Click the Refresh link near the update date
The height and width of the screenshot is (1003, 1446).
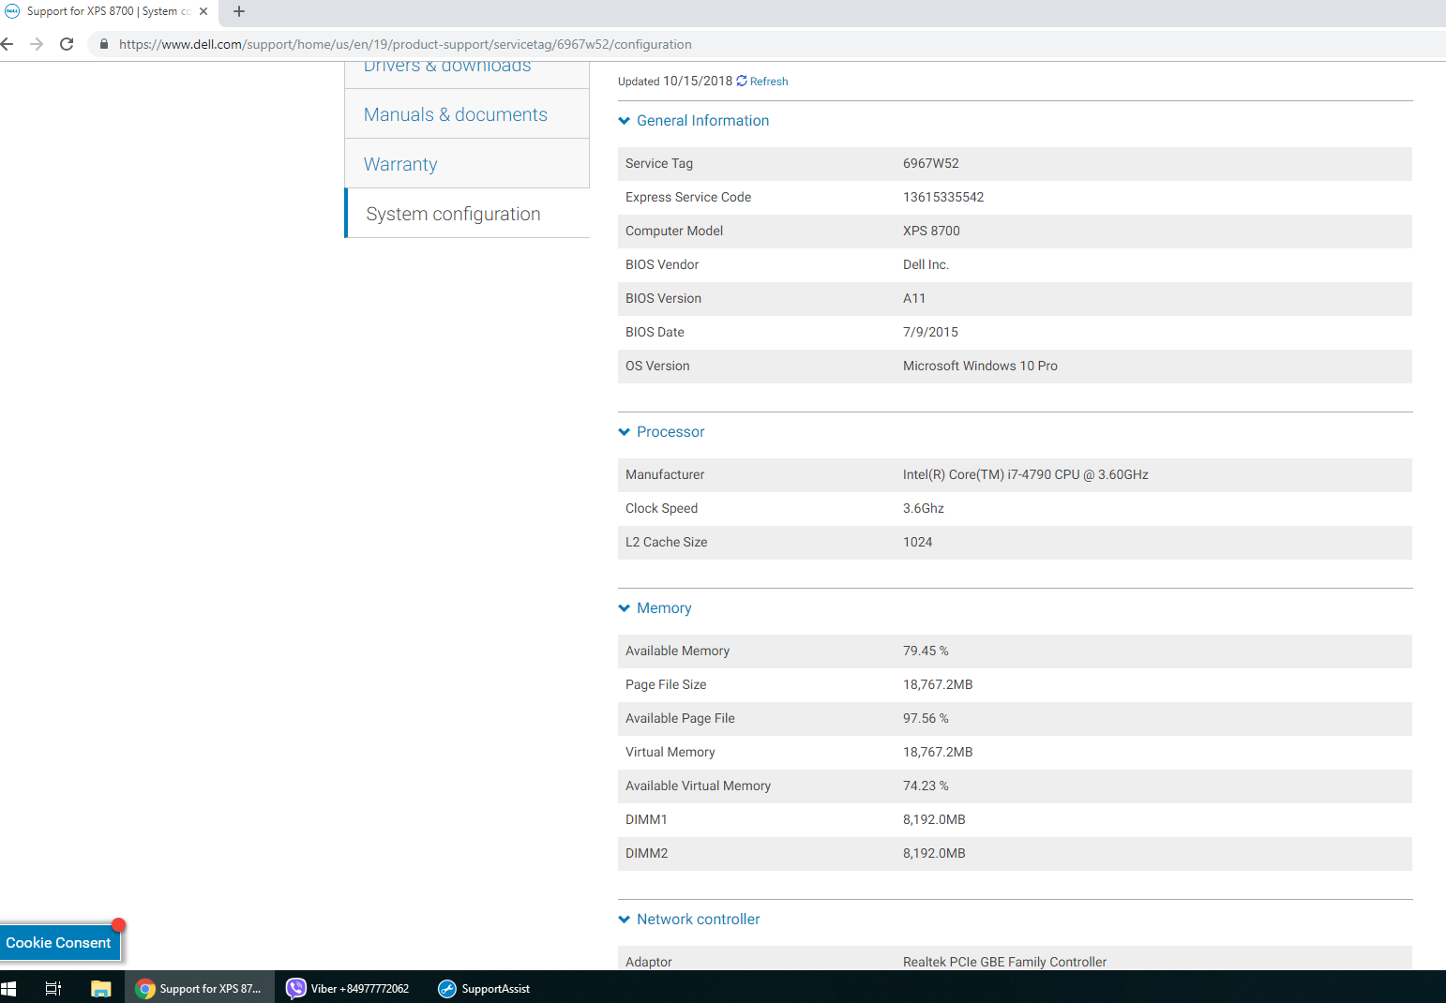pyautogui.click(x=768, y=81)
